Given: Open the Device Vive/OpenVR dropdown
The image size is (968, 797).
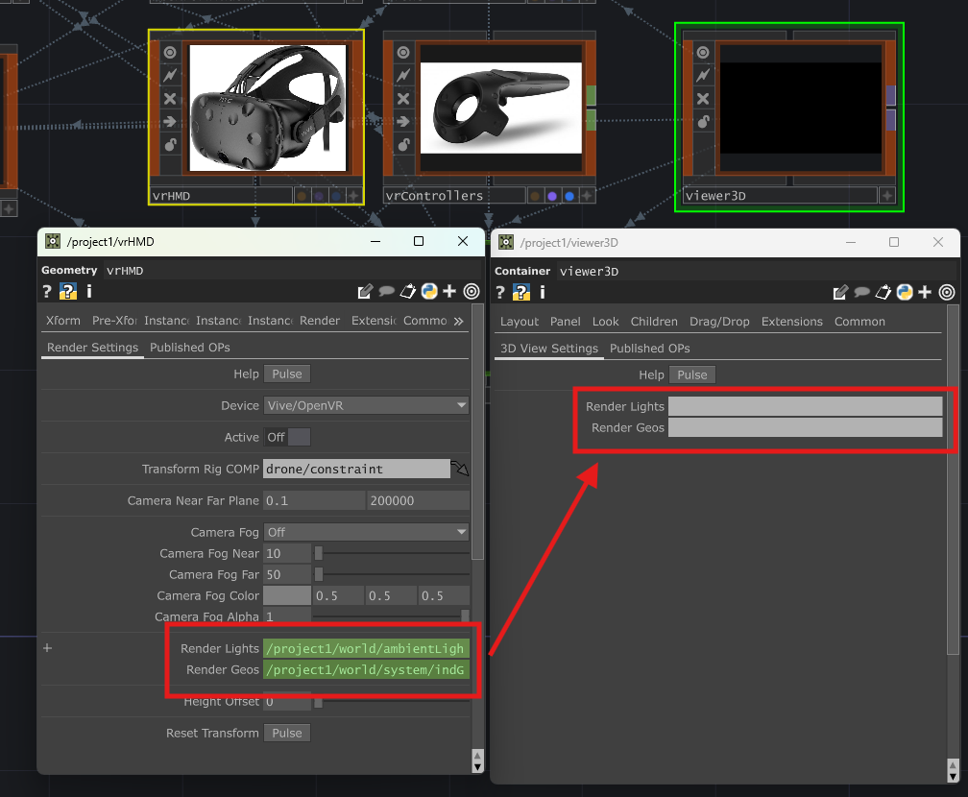Looking at the screenshot, I should coord(366,405).
